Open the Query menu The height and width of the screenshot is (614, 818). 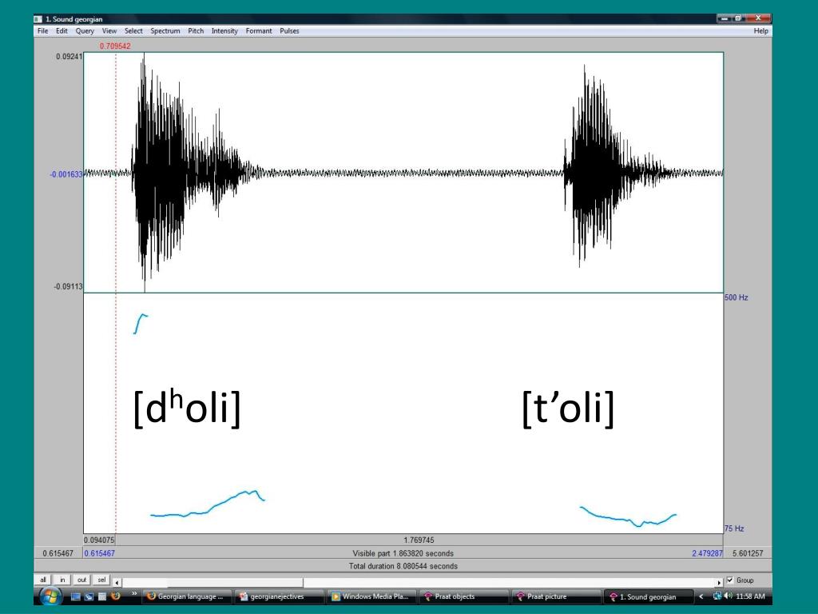pyautogui.click(x=85, y=31)
